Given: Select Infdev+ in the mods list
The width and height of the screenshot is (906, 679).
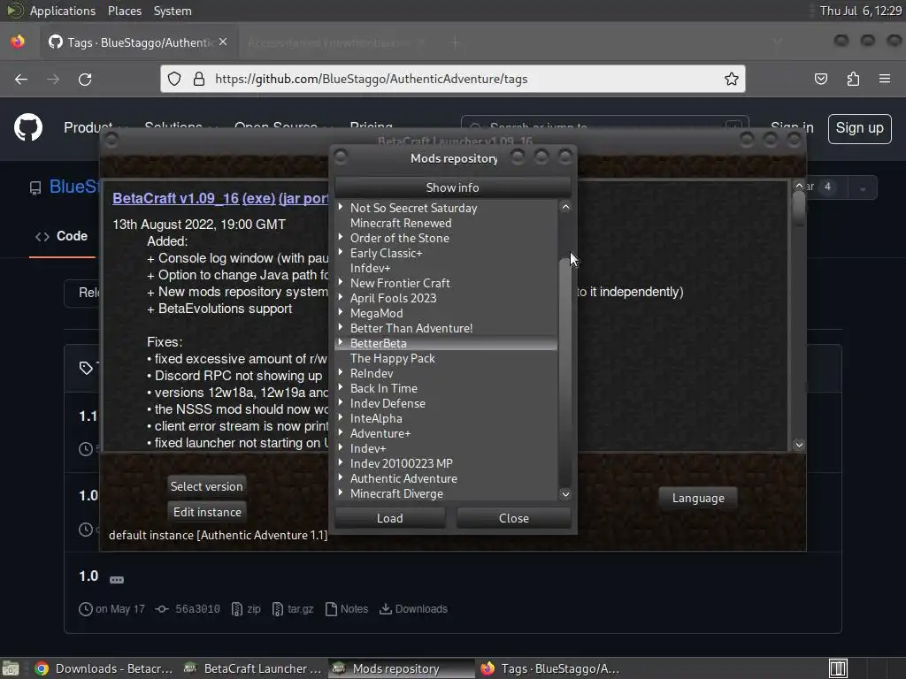Looking at the screenshot, I should (370, 268).
